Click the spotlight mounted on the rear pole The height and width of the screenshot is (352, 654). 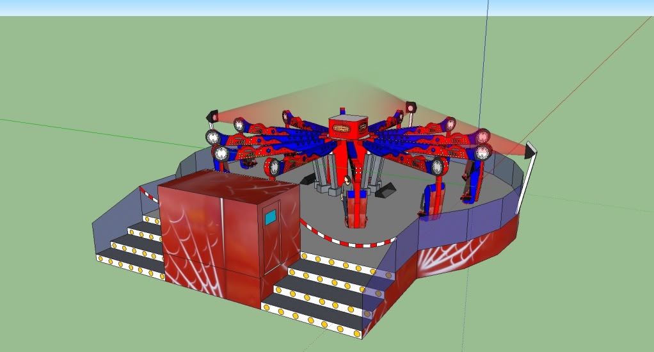[411, 108]
